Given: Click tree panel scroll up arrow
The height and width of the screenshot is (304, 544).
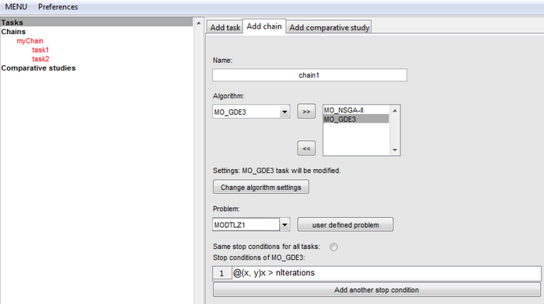Looking at the screenshot, I should 198,23.
